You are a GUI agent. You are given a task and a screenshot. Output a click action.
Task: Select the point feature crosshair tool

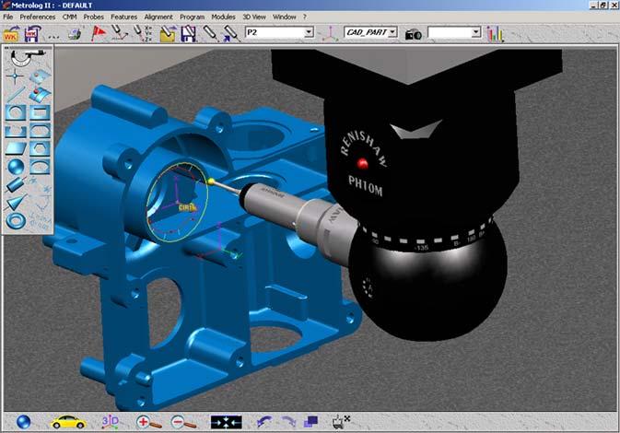click(16, 76)
